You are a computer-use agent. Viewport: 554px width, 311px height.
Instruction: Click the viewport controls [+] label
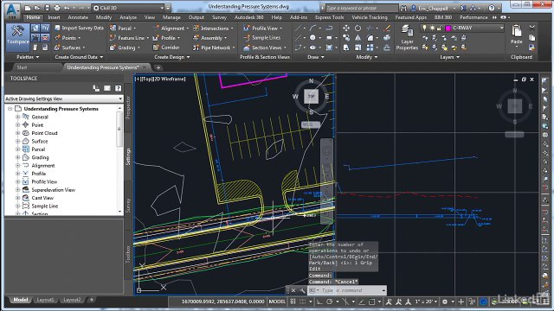[x=138, y=79]
